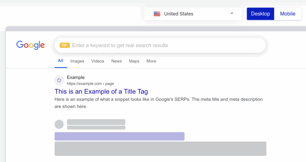Open the United States country dropdown
The image size is (306, 162).
point(193,14)
